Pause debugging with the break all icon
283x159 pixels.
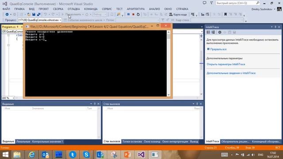coord(128,15)
